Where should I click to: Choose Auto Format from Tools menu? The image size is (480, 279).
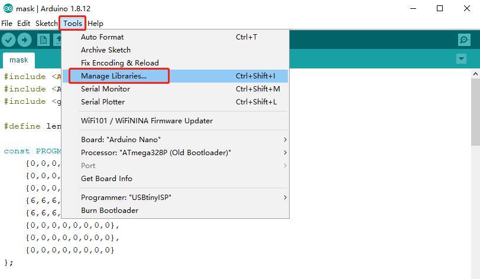coord(175,37)
